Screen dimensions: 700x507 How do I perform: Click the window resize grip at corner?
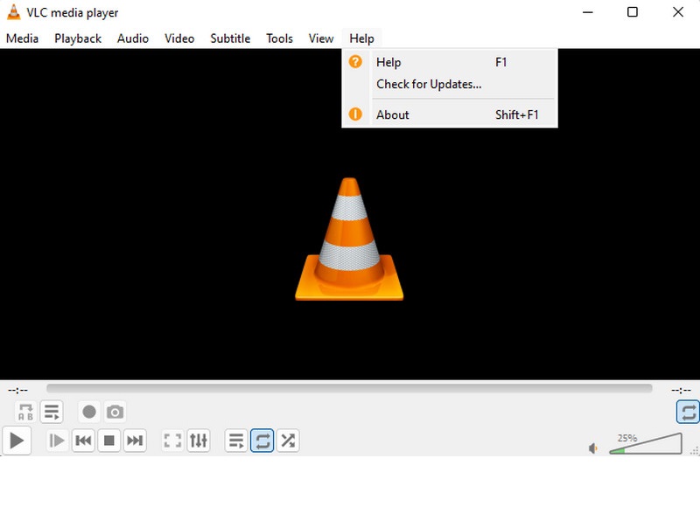coord(695,451)
